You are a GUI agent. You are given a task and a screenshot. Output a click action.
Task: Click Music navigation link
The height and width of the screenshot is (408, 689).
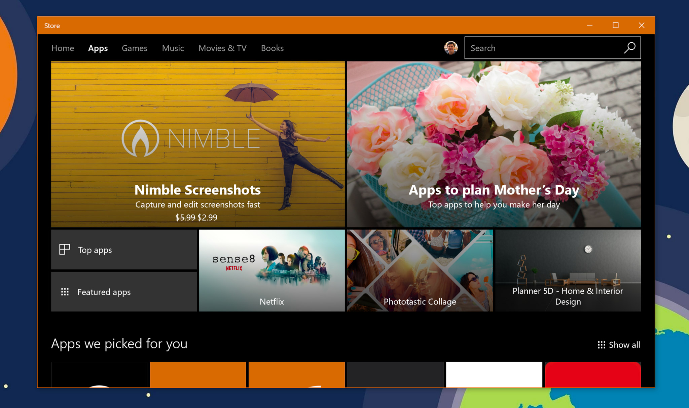[173, 48]
